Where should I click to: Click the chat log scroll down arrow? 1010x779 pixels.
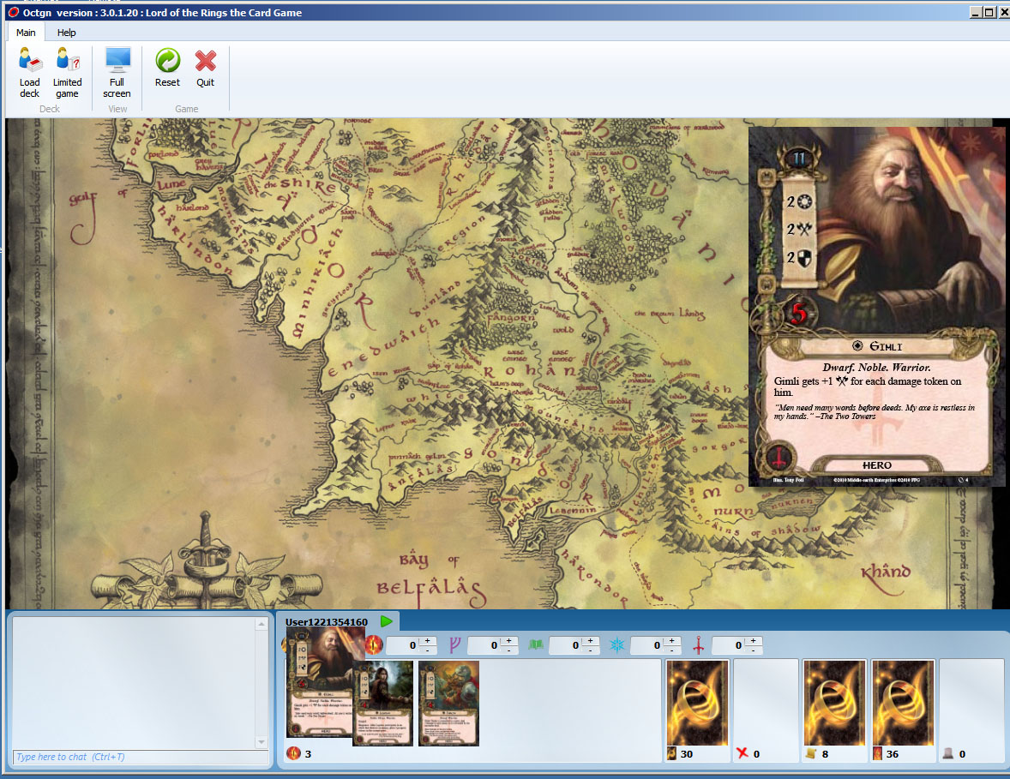tap(262, 741)
